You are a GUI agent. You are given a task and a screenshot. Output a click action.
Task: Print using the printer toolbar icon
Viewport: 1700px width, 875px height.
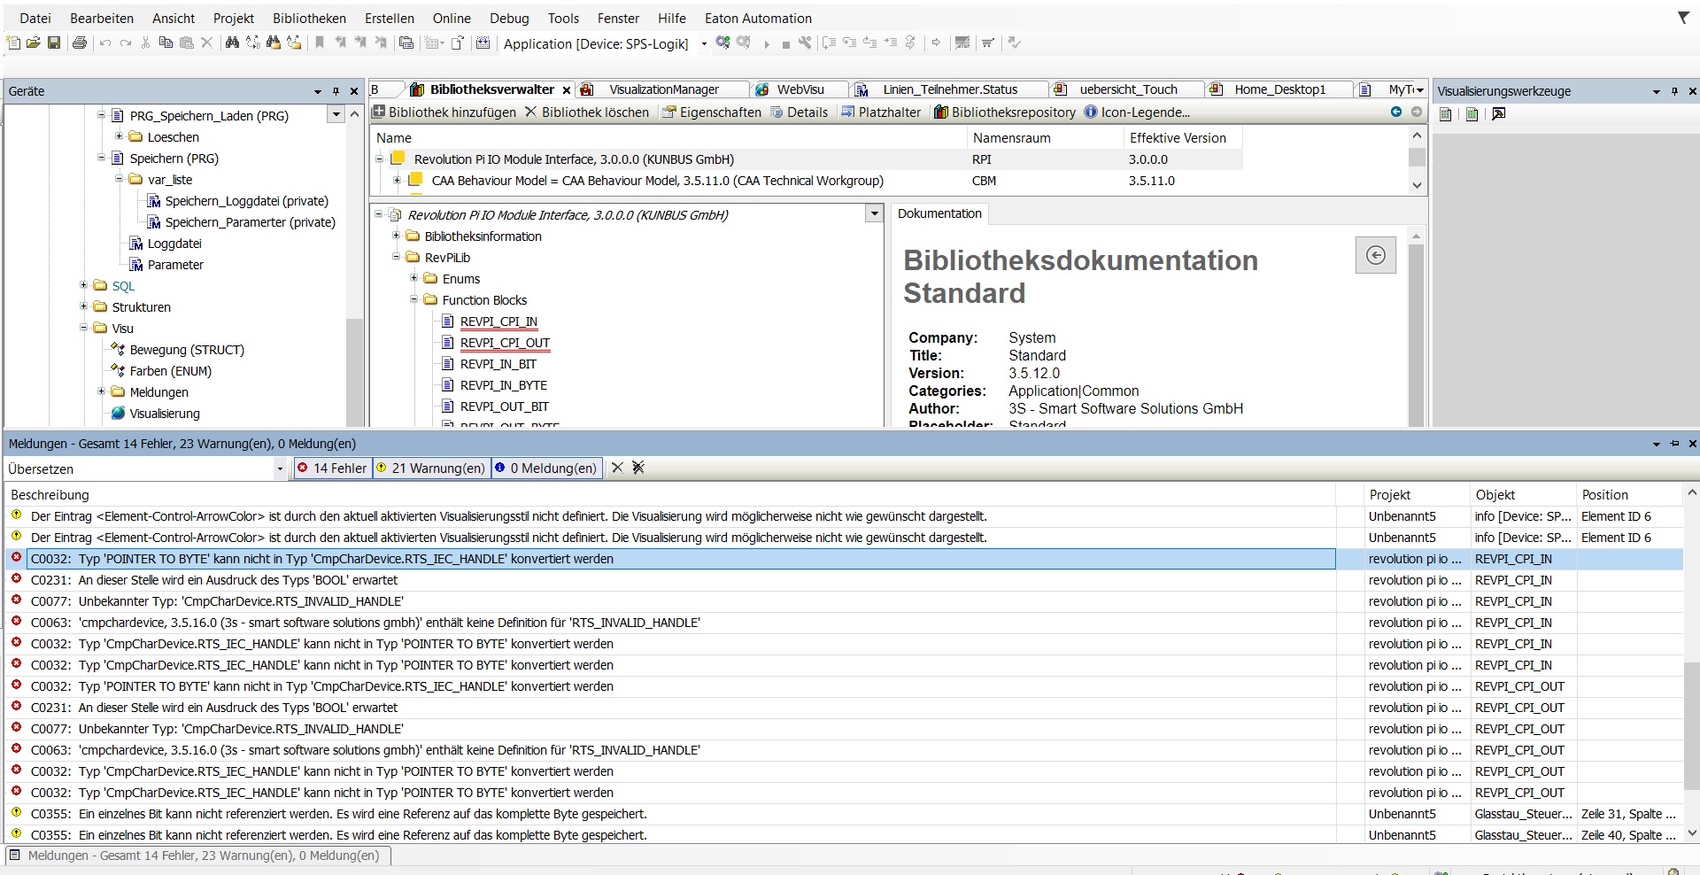point(80,43)
